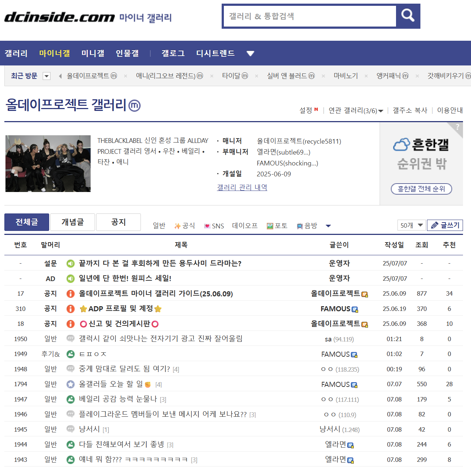Expand 연관 갤러리(3/6) dropdown
This screenshot has width=471, height=468.
click(356, 110)
